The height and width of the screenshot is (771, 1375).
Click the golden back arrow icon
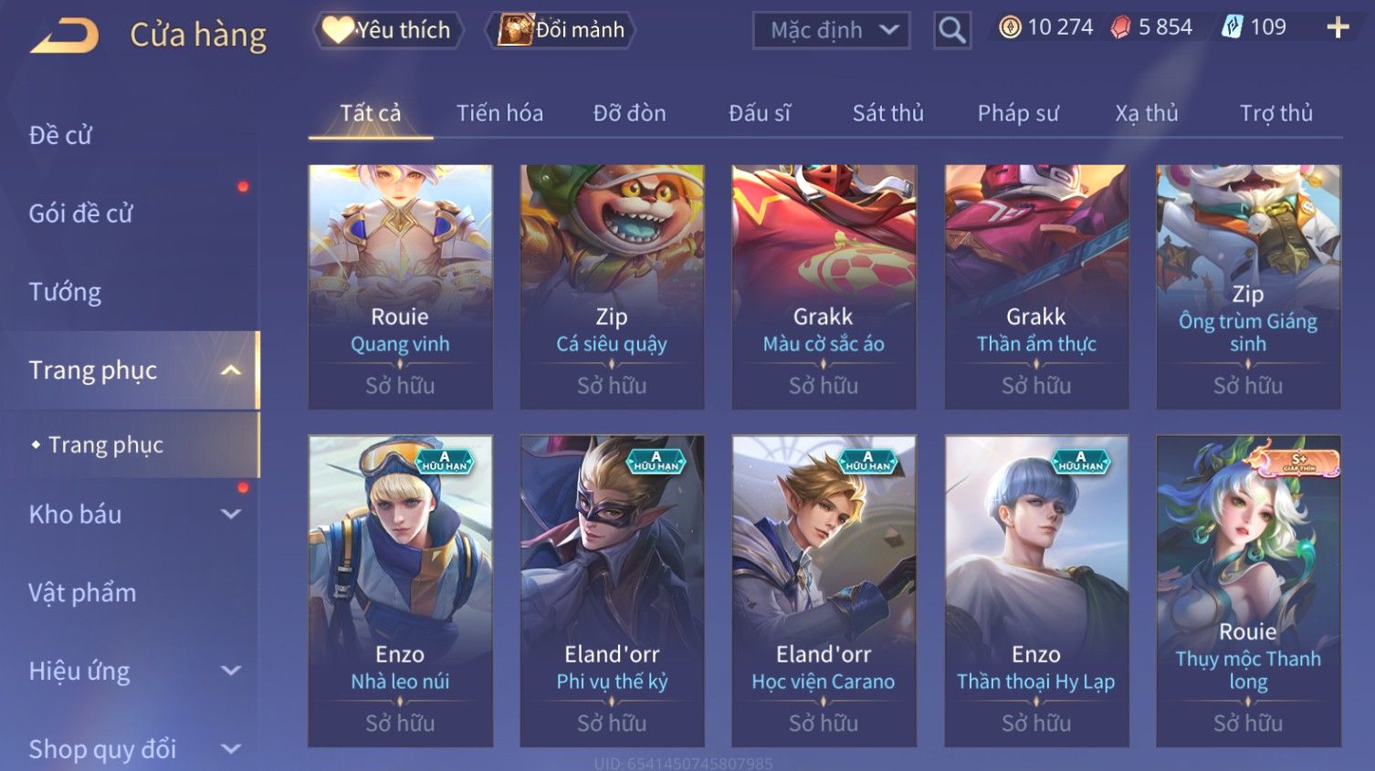pyautogui.click(x=64, y=36)
